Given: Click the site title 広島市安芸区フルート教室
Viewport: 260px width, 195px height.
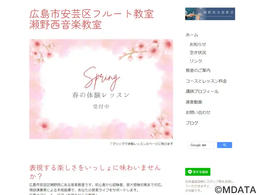Looking at the screenshot, I should point(91,14).
